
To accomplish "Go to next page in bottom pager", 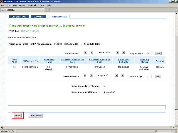I will pos(116,76).
